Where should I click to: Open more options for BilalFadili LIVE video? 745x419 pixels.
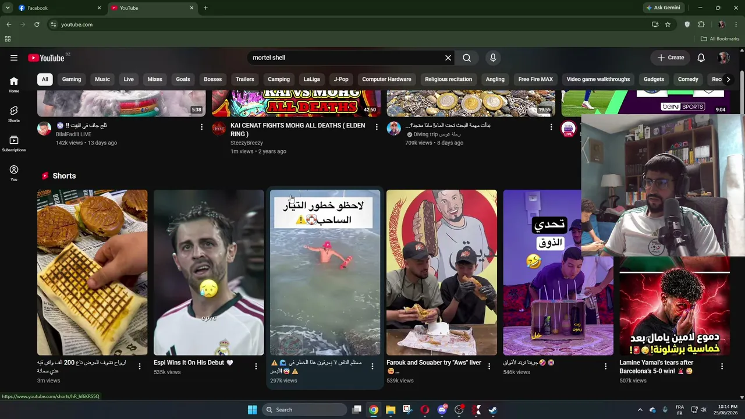(202, 127)
